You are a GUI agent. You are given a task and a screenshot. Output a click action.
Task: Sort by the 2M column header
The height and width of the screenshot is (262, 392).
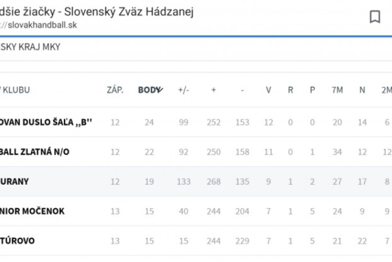pos(386,90)
